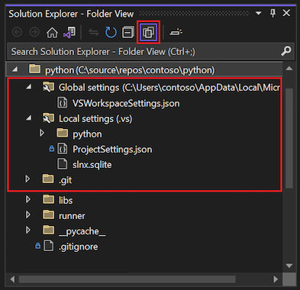Image resolution: width=300 pixels, height=290 pixels.
Task: Collapse the Local settings (.vs) node
Action: point(29,118)
